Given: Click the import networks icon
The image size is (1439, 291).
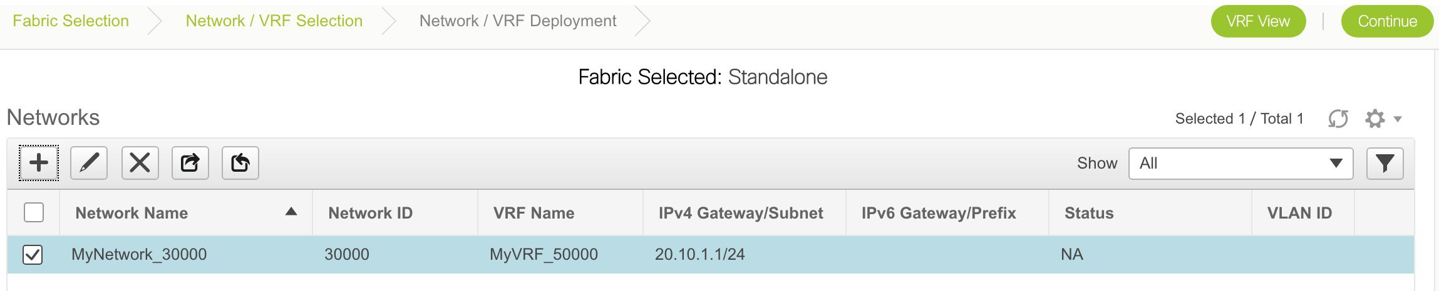Looking at the screenshot, I should [240, 163].
